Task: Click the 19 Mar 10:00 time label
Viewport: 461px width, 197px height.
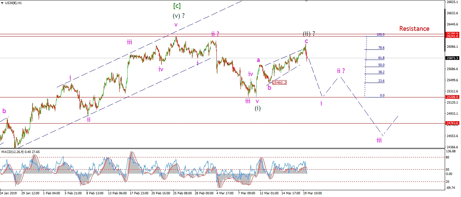Action: [313, 194]
